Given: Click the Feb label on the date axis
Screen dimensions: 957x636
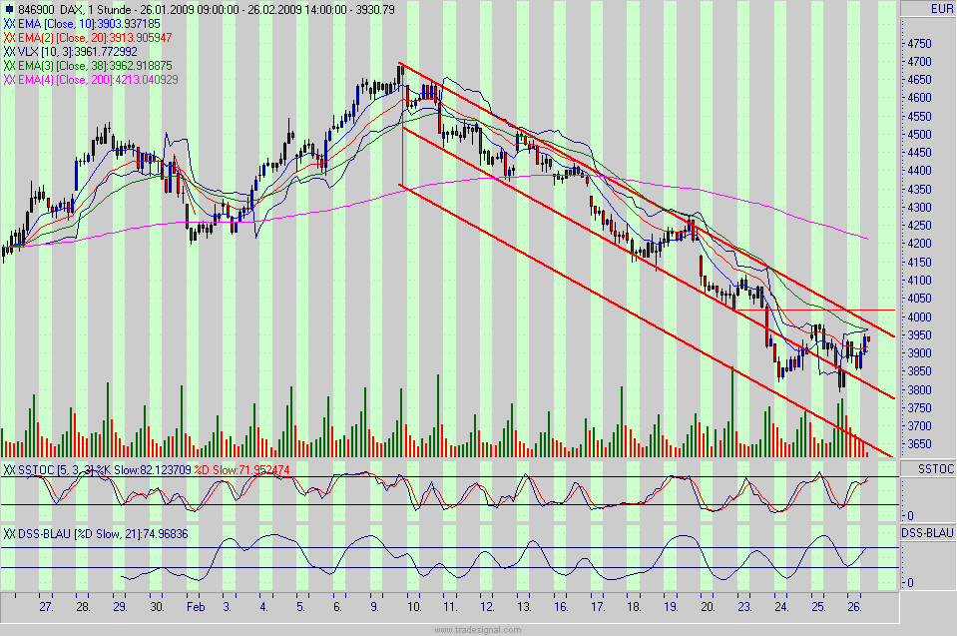Looking at the screenshot, I should pos(194,606).
